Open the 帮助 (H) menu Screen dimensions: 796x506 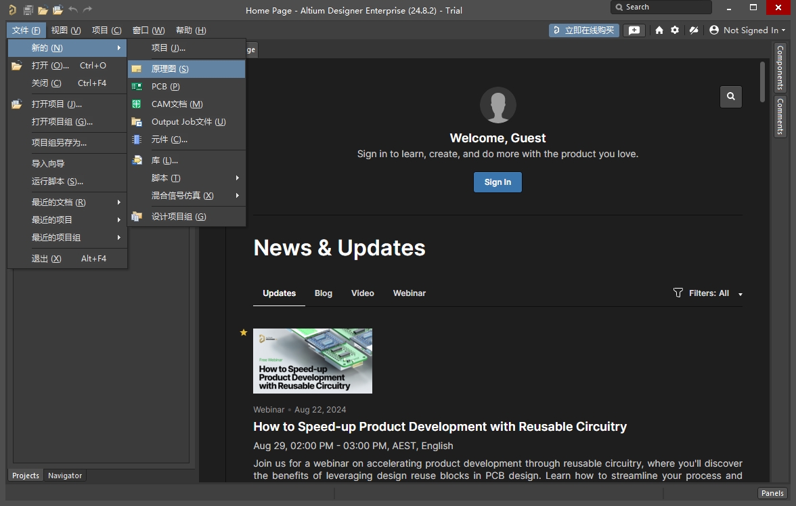191,30
